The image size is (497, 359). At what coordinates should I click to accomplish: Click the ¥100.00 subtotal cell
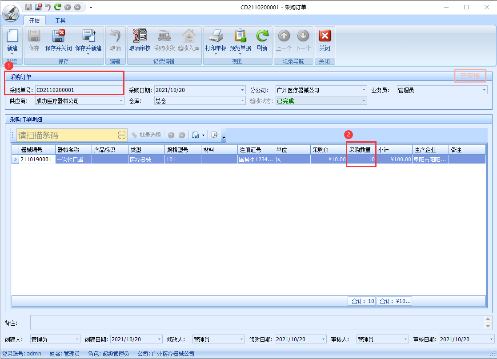tap(394, 160)
